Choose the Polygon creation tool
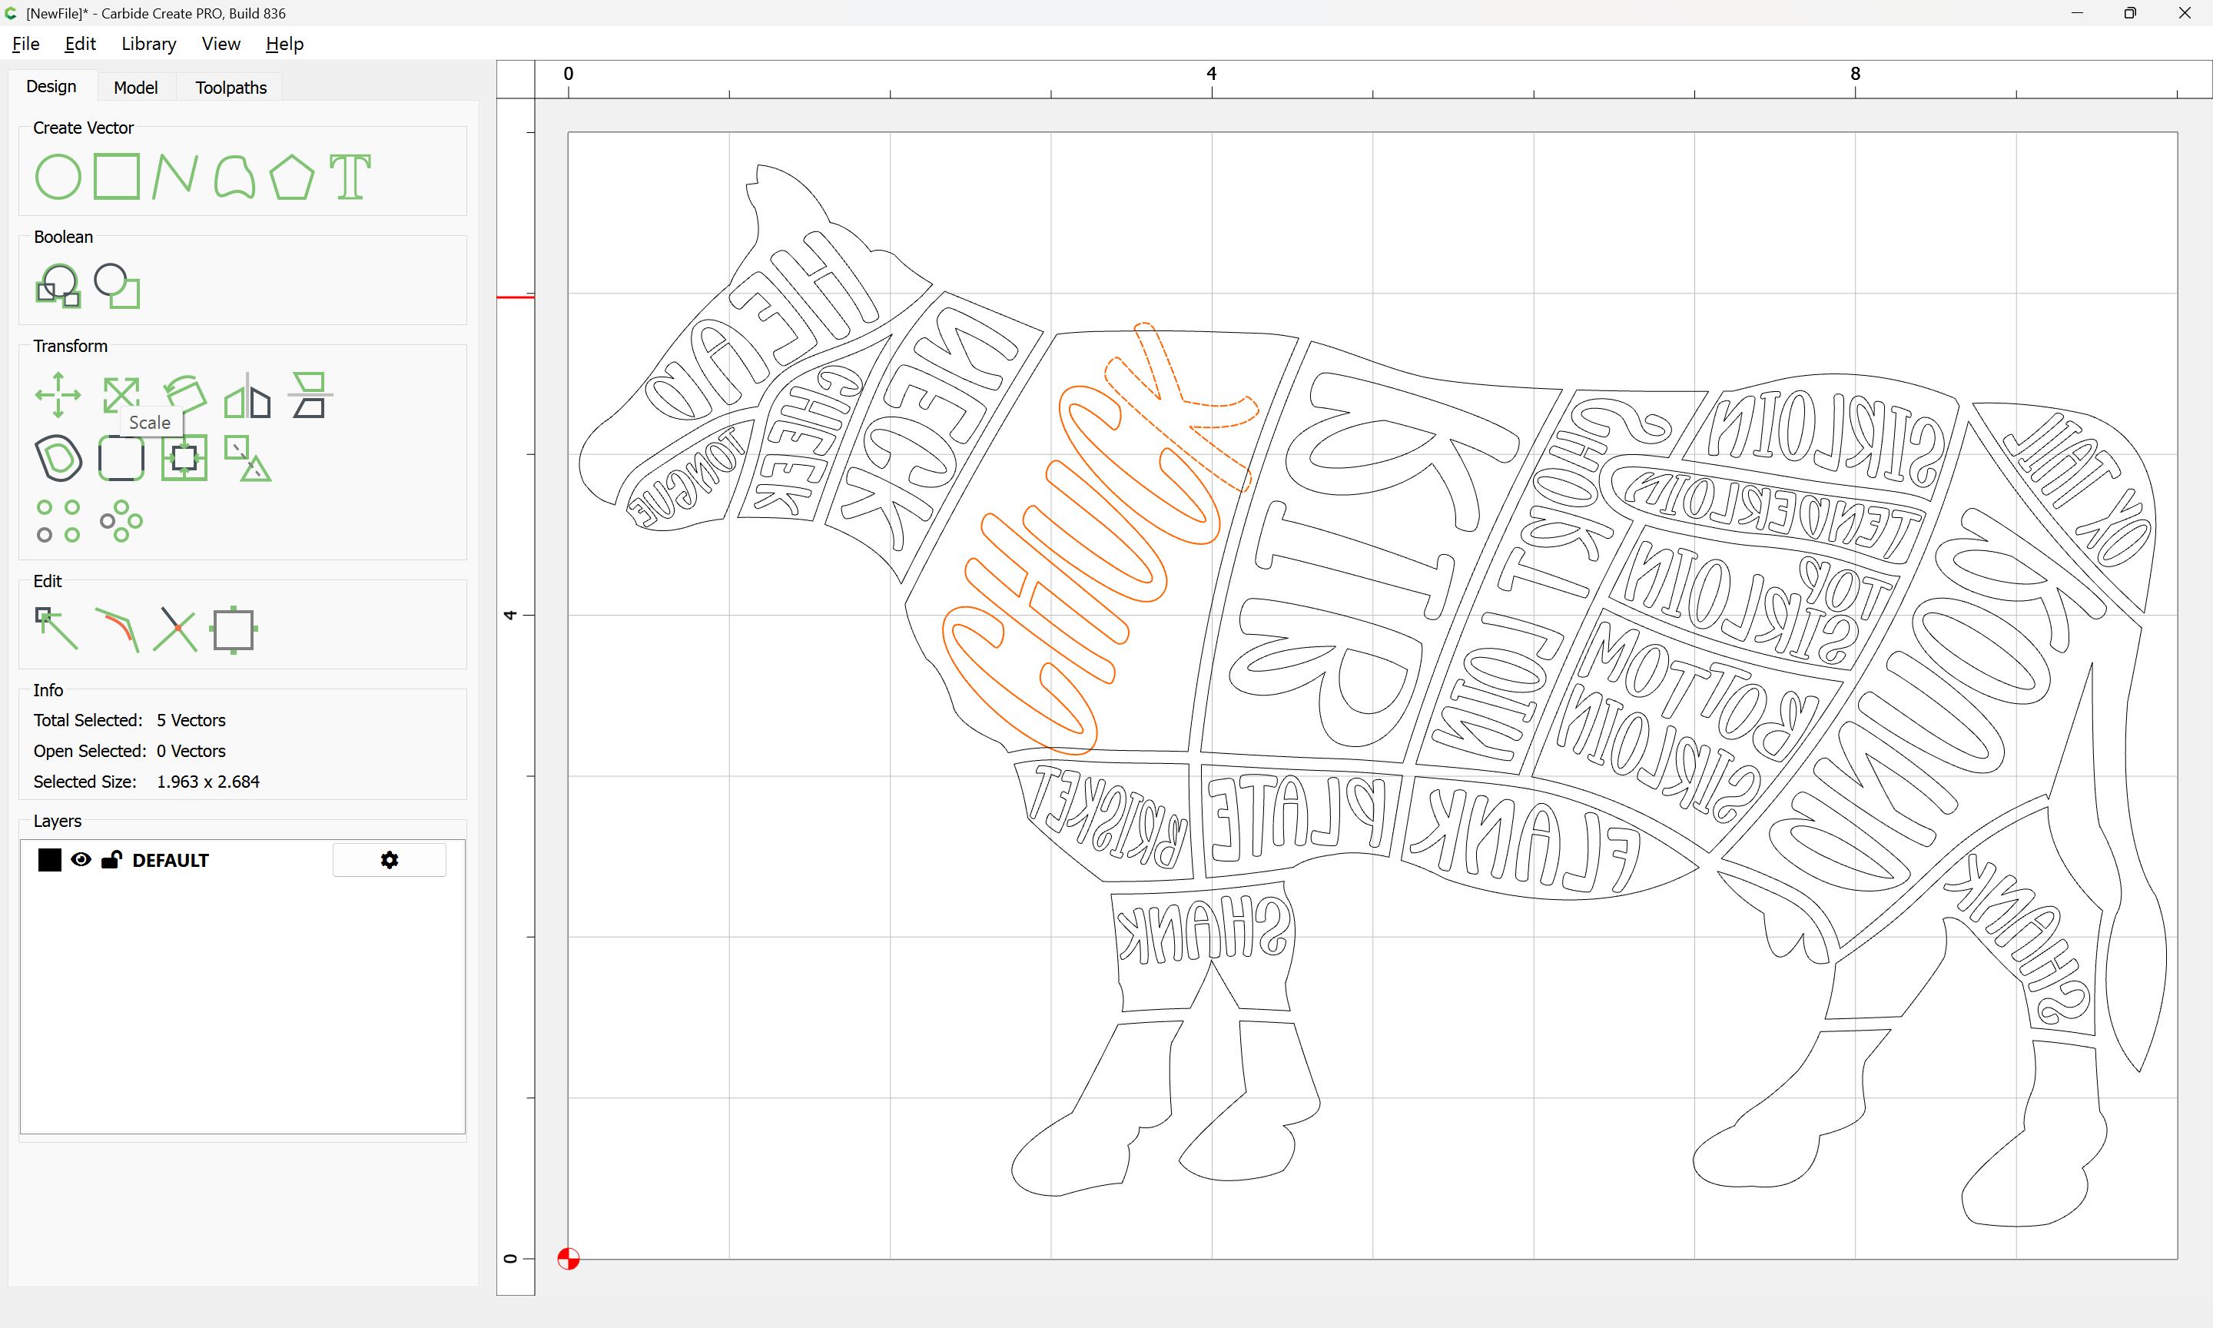Image resolution: width=2213 pixels, height=1328 pixels. [x=291, y=176]
